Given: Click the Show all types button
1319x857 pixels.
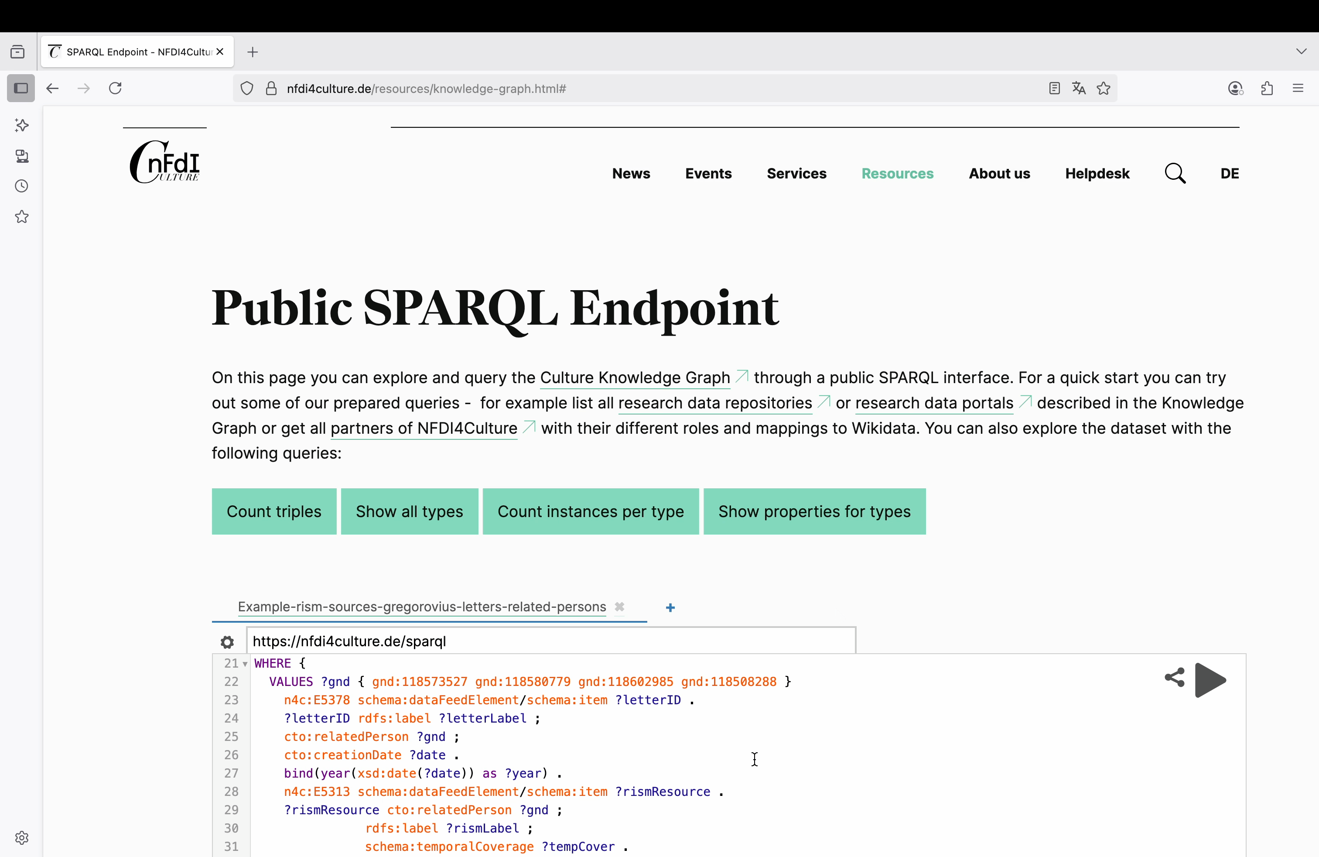Looking at the screenshot, I should pyautogui.click(x=409, y=511).
